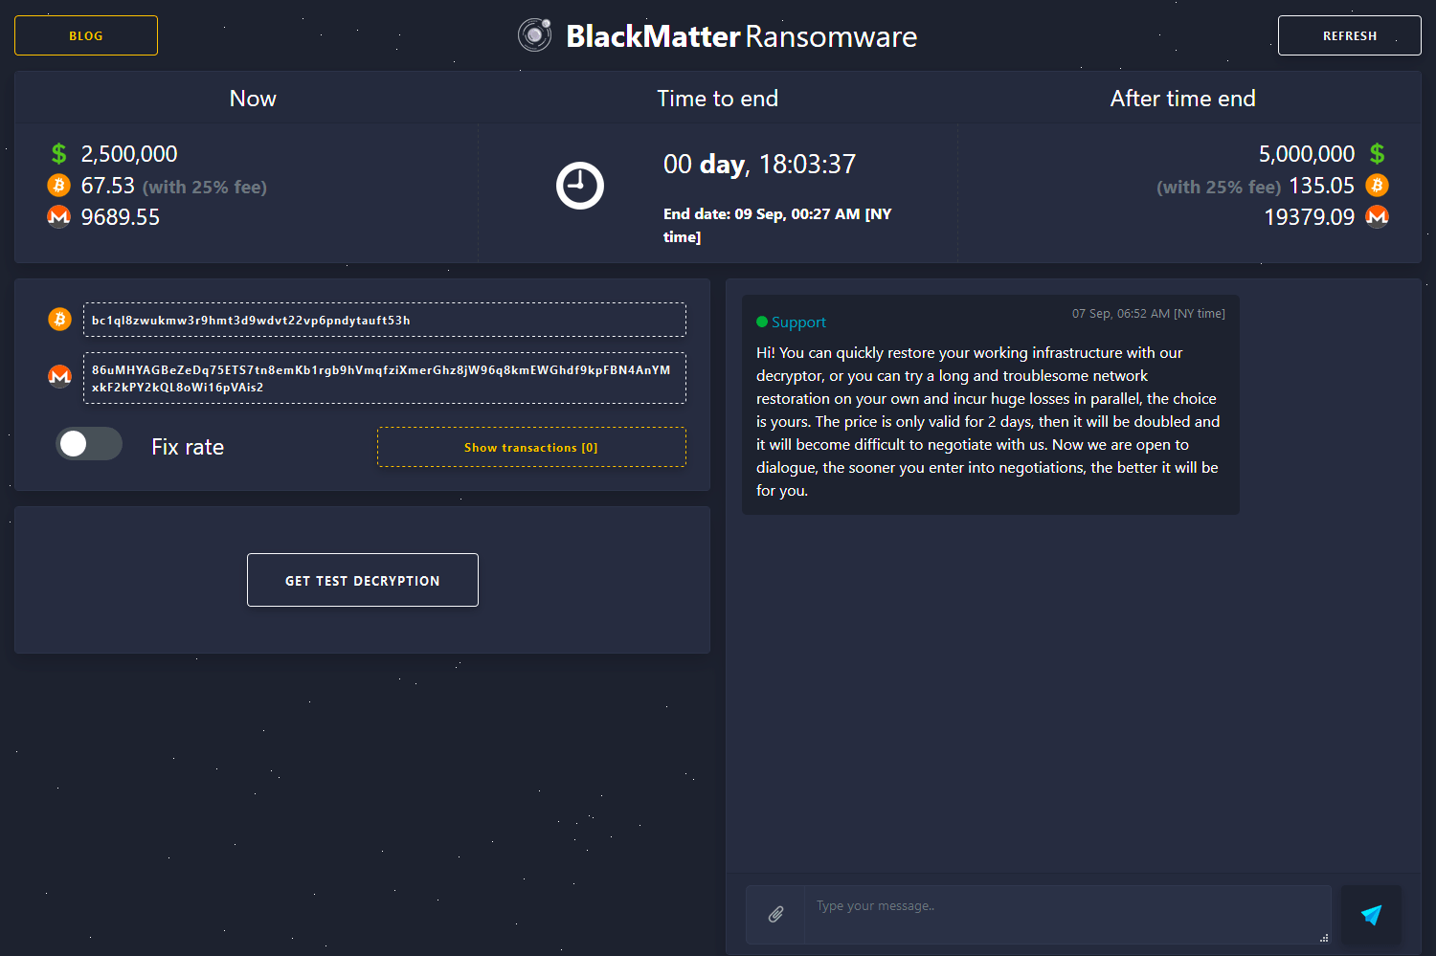Image resolution: width=1436 pixels, height=956 pixels.
Task: Click Monero icon next to 19379.09 amount
Action: [x=1377, y=216]
